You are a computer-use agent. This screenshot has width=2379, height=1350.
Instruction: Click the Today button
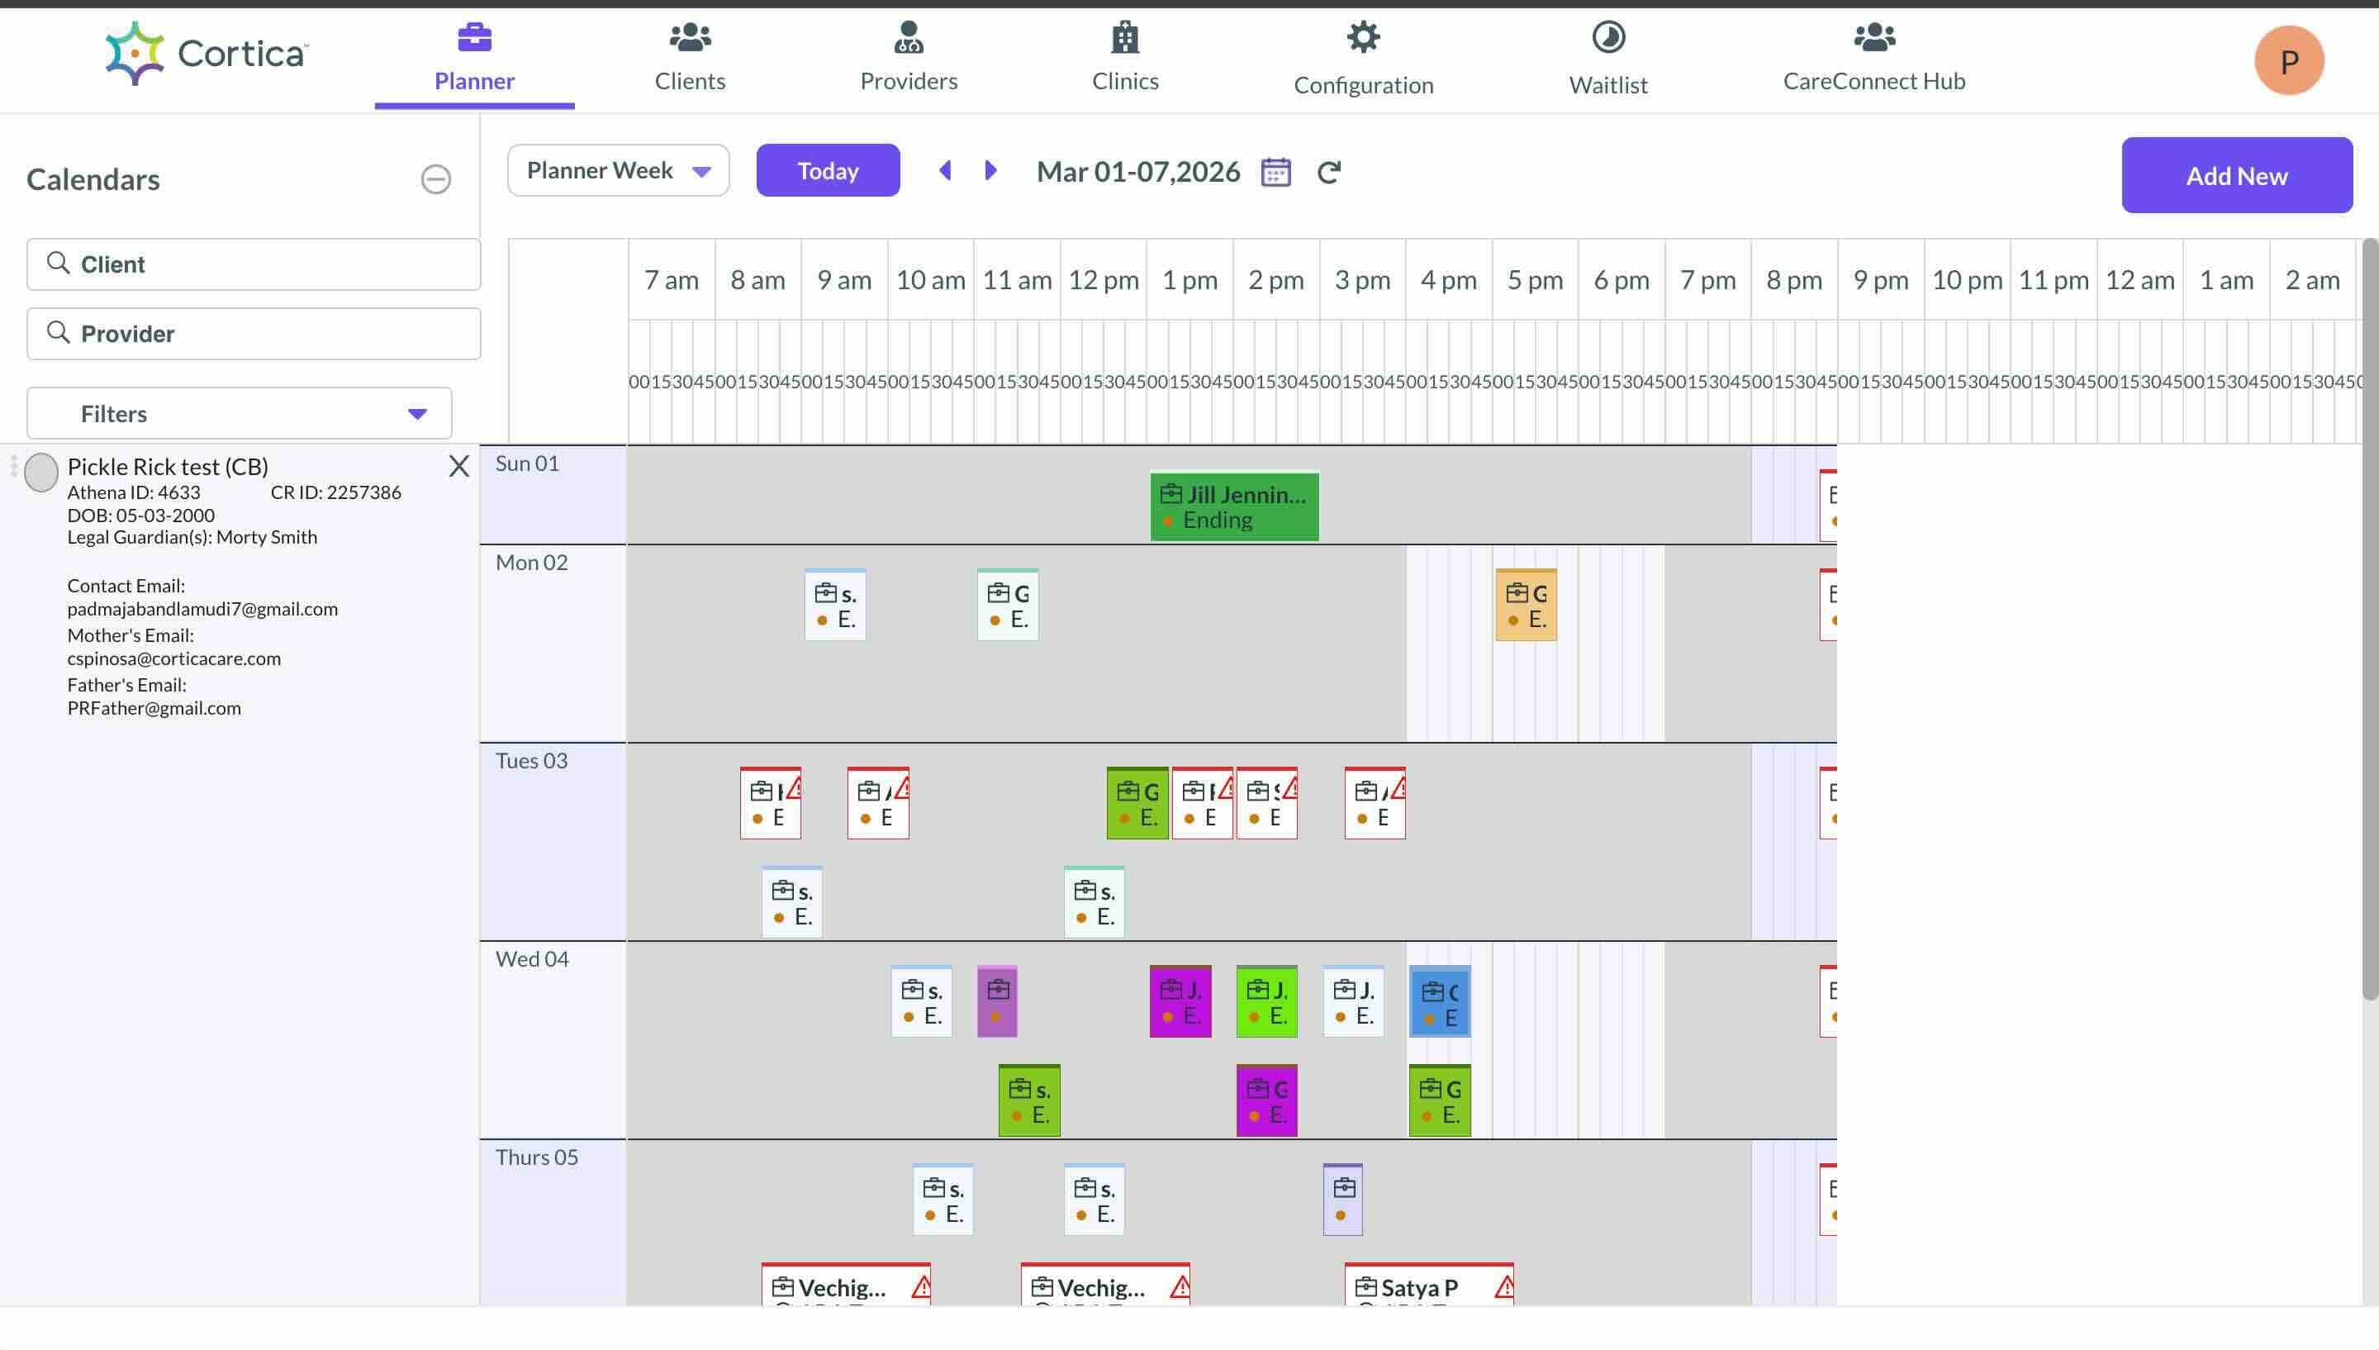828,170
